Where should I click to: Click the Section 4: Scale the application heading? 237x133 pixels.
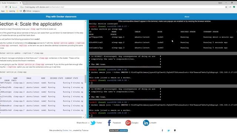[x=31, y=24]
